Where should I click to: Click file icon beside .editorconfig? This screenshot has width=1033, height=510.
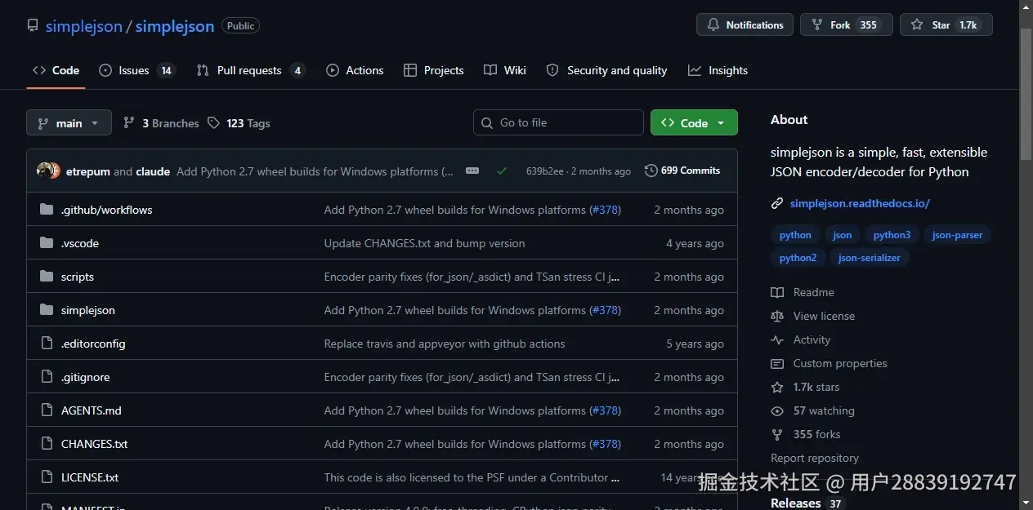[47, 344]
